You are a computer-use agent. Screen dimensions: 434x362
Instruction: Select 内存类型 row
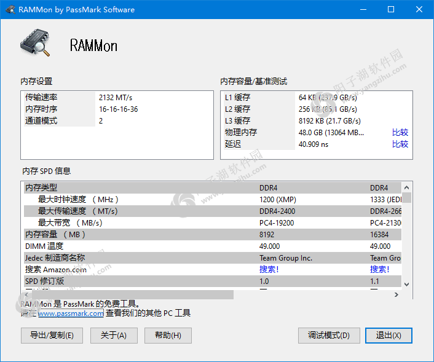pyautogui.click(x=212, y=187)
